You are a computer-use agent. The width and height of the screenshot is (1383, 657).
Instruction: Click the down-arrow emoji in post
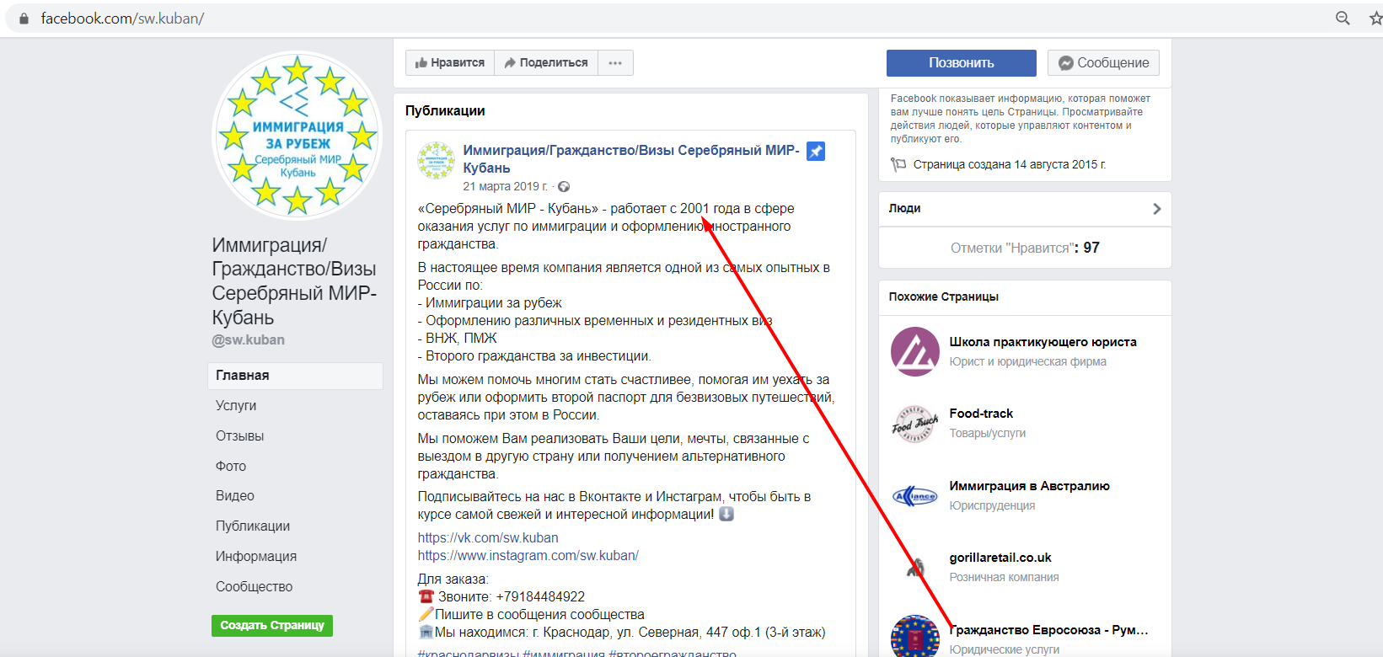pyautogui.click(x=726, y=514)
